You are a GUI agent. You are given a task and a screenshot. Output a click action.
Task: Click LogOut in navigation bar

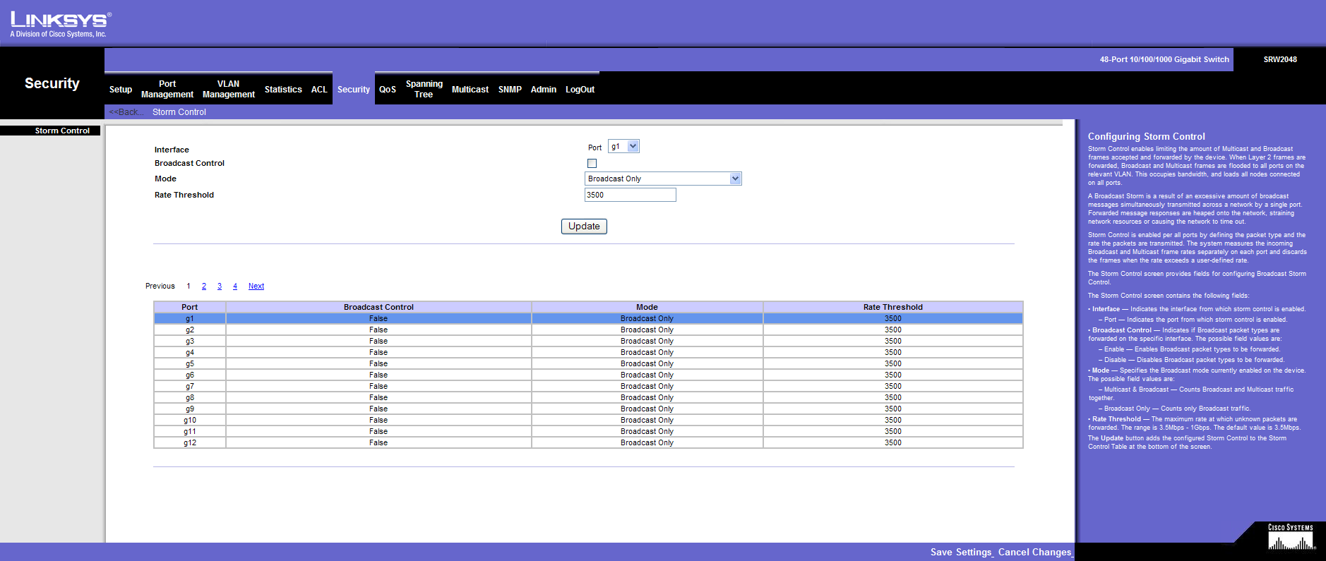tap(580, 90)
